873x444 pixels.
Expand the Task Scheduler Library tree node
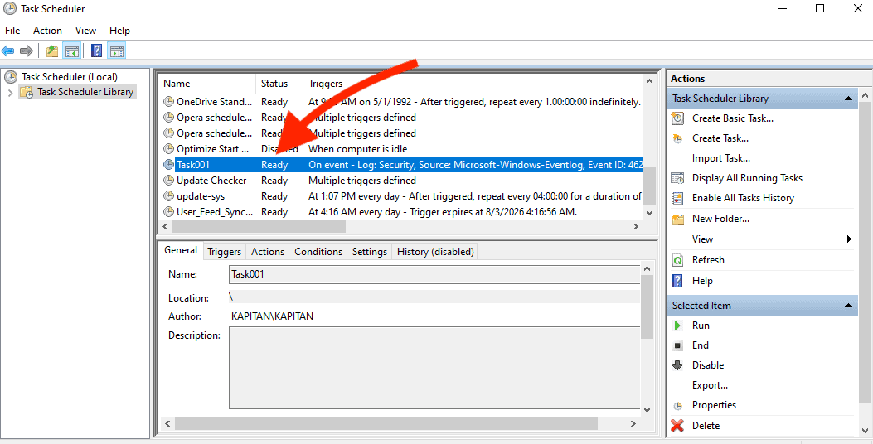click(x=10, y=93)
